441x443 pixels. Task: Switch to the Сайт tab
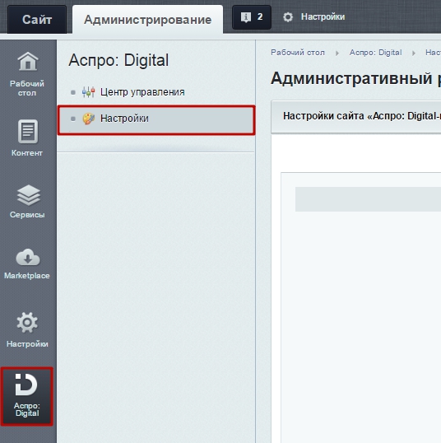[37, 20]
